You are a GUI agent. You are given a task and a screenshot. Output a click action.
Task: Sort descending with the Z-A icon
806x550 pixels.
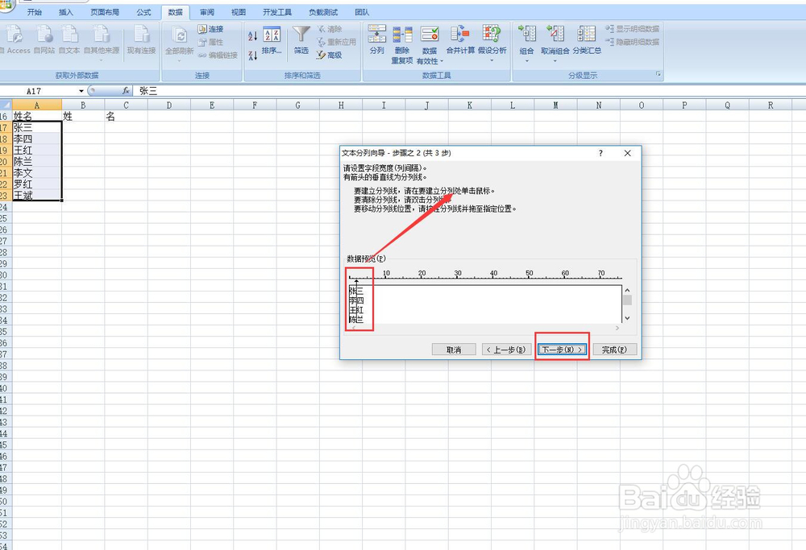point(252,55)
